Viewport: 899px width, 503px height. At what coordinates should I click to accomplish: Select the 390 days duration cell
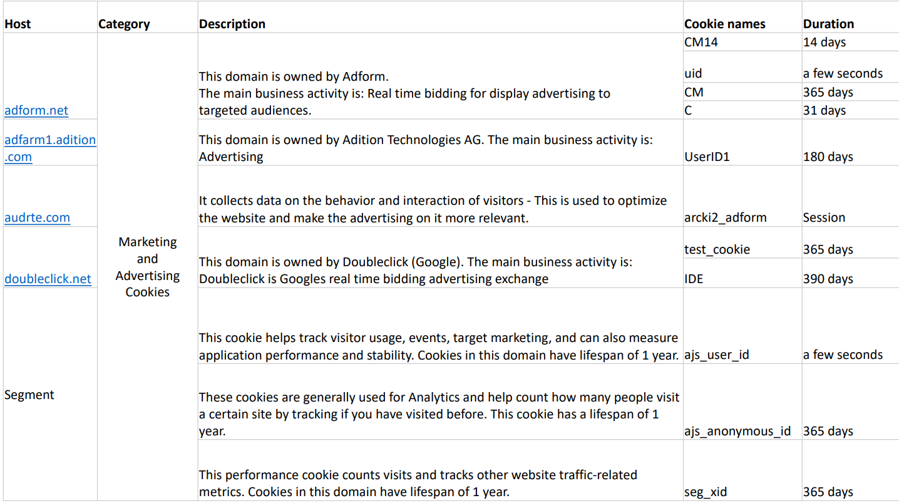pyautogui.click(x=850, y=273)
